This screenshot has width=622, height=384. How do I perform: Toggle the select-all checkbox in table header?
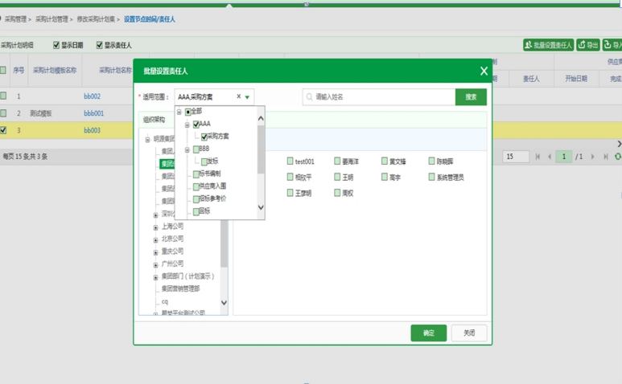coord(3,70)
